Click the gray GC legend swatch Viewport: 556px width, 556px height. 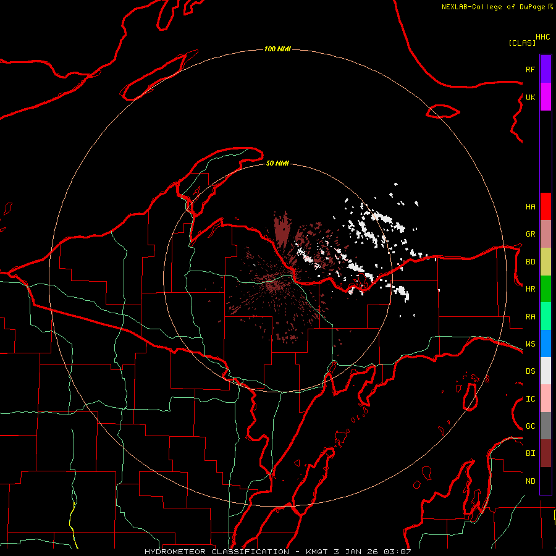tap(545, 426)
